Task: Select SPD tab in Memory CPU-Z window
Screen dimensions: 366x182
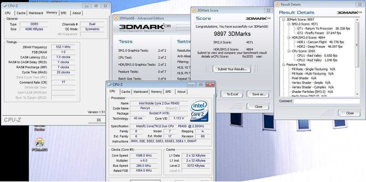Action: [64, 13]
